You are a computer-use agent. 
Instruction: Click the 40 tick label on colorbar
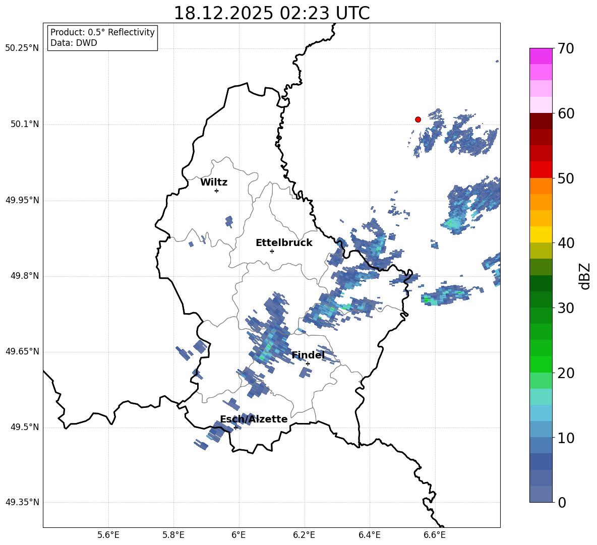click(566, 243)
